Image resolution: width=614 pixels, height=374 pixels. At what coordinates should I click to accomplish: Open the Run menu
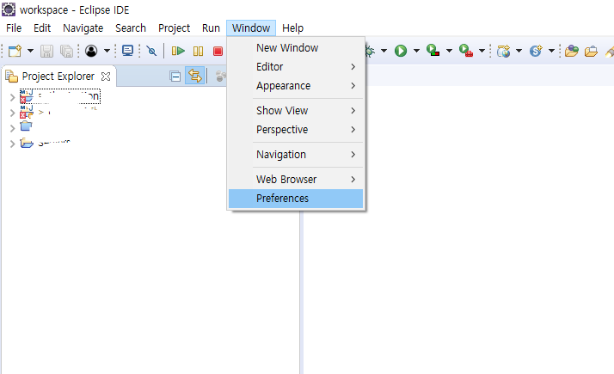[x=211, y=28]
